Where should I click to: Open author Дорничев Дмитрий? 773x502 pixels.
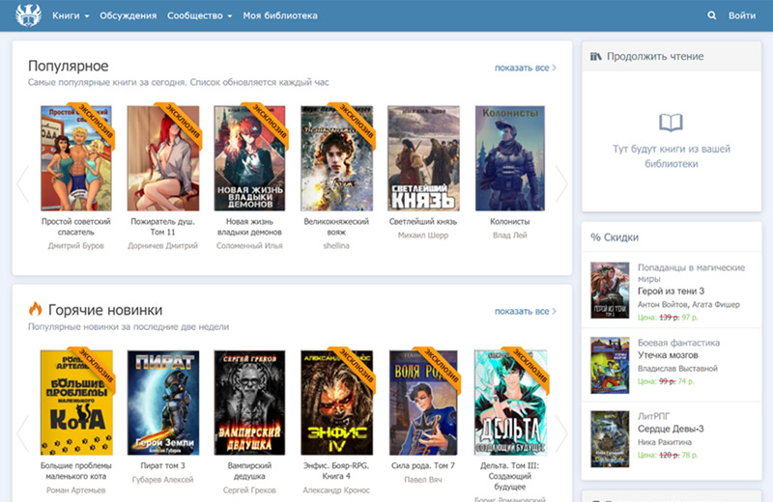[162, 246]
